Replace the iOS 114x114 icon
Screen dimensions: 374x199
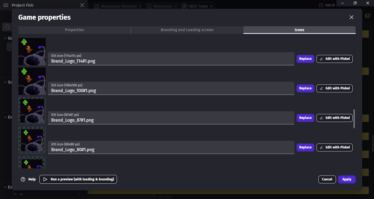305,59
